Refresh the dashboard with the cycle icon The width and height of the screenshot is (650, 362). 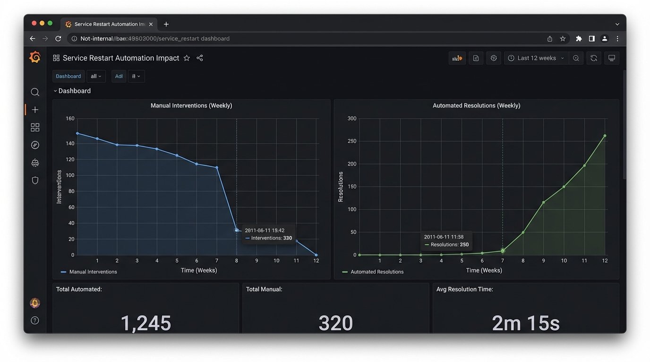coord(593,58)
